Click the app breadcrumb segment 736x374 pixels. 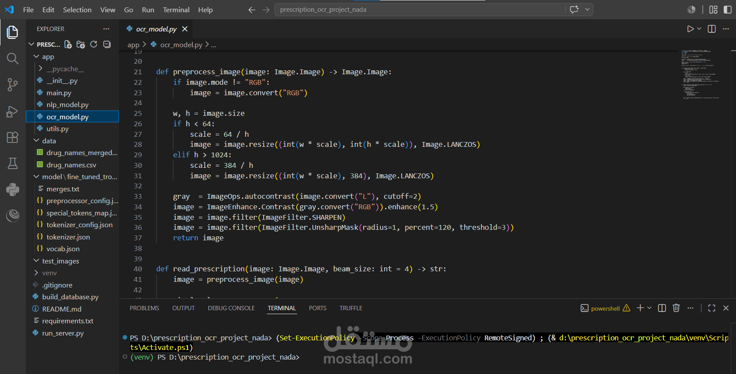pos(133,45)
